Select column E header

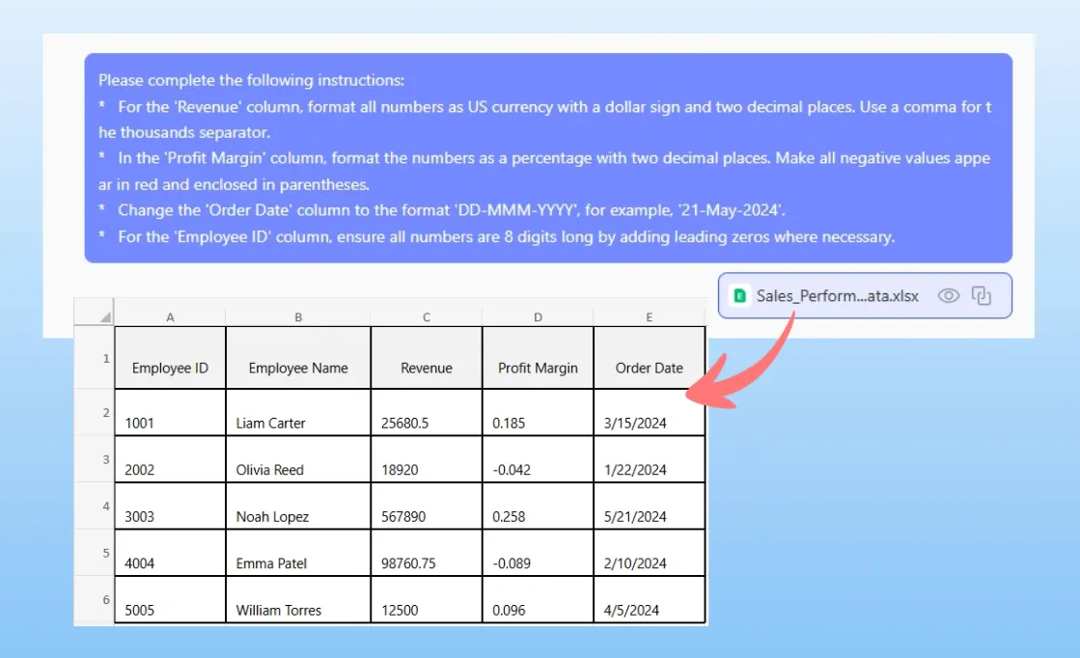649,317
